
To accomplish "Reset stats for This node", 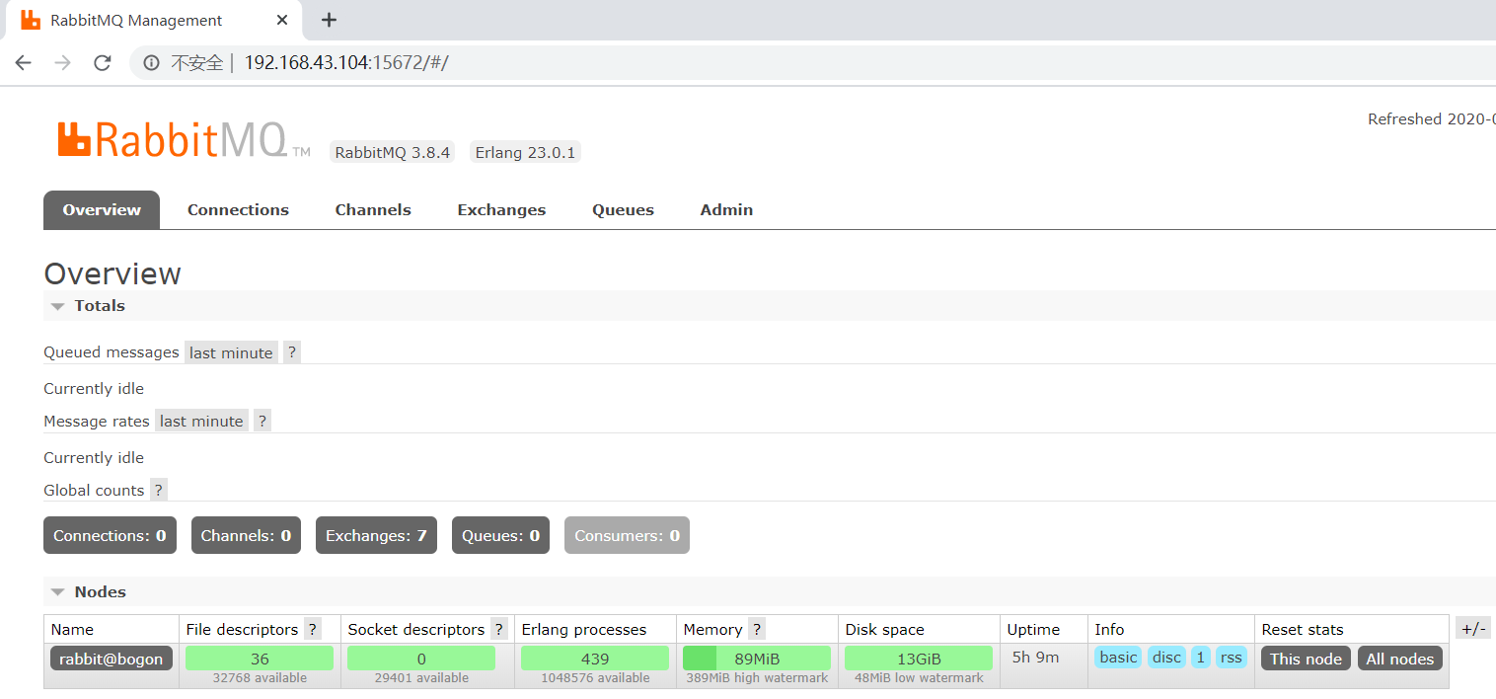I will [1306, 659].
